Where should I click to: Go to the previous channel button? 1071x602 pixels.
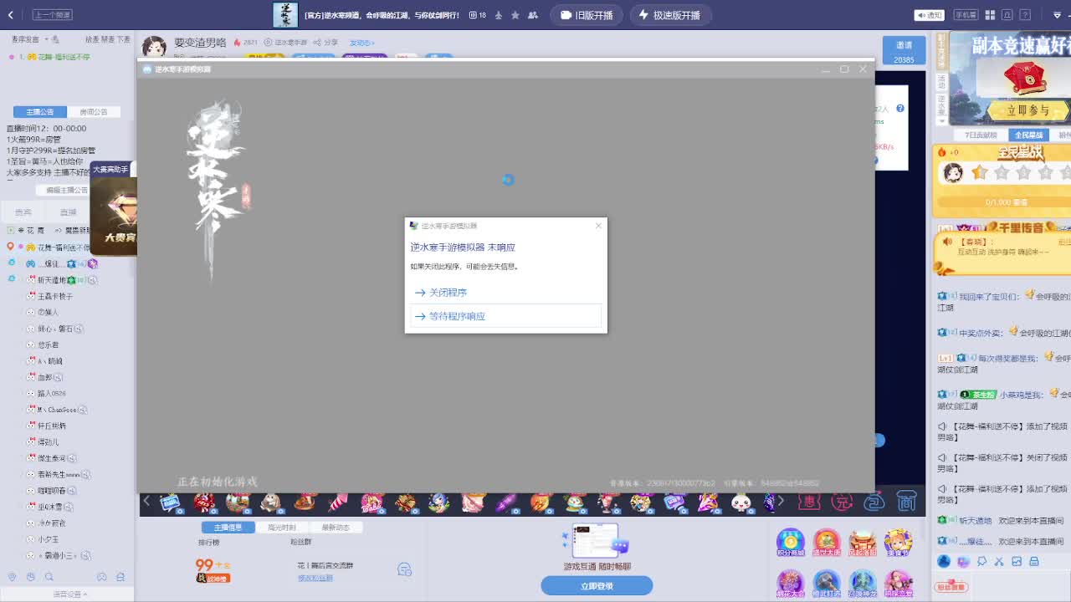pyautogui.click(x=52, y=15)
